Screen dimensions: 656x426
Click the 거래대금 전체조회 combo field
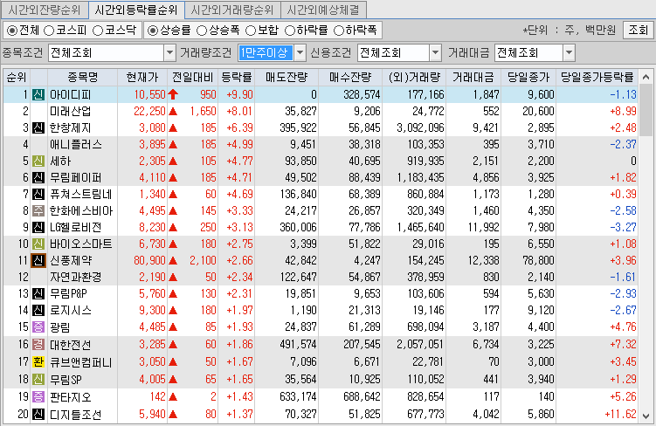coord(529,53)
